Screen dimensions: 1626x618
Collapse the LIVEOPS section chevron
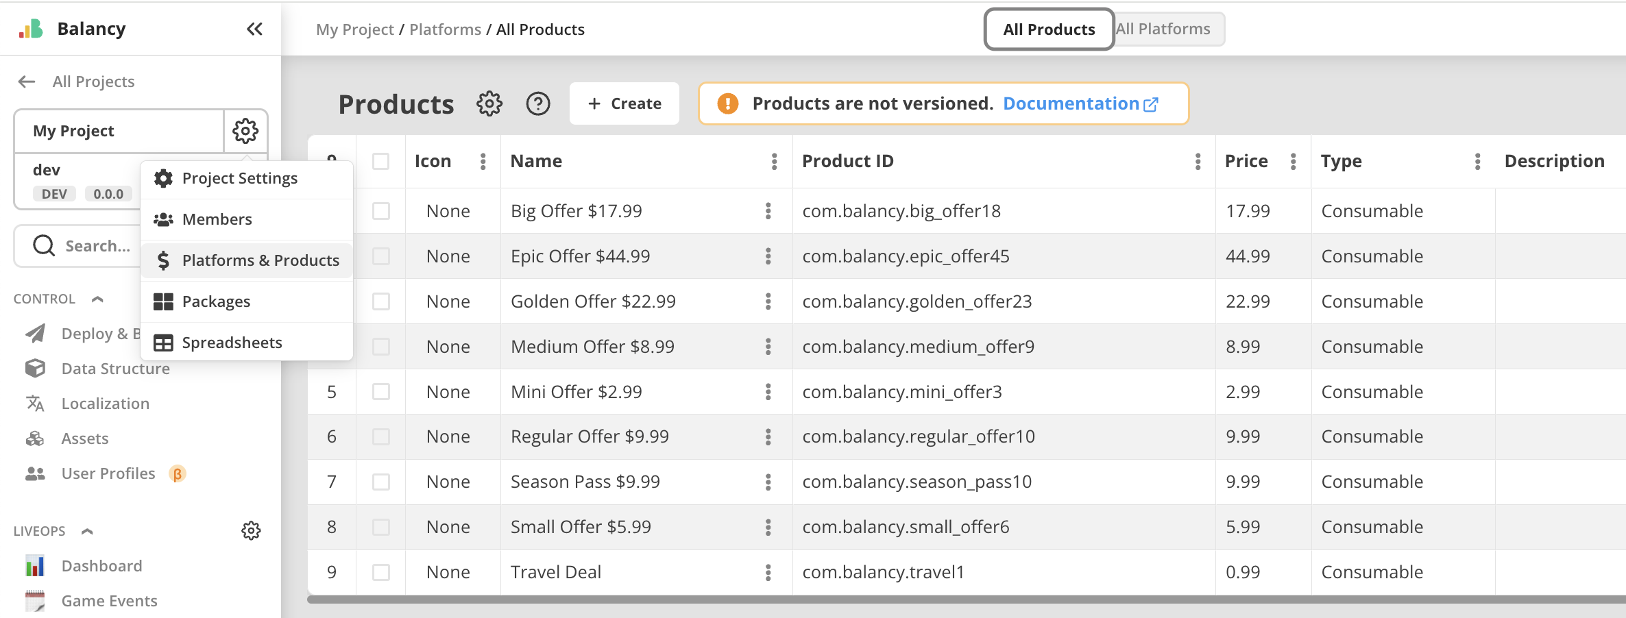87,532
